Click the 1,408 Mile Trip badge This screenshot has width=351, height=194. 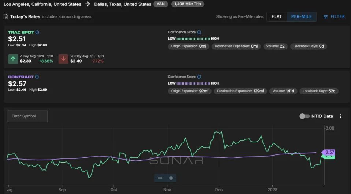[x=188, y=4]
